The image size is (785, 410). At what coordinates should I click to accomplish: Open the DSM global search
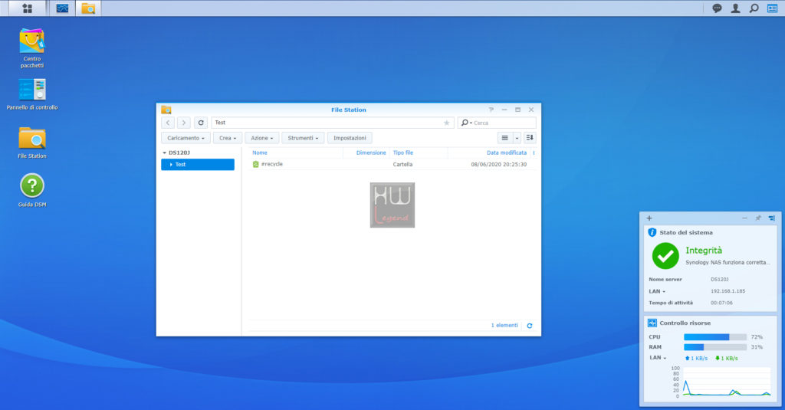(x=754, y=8)
